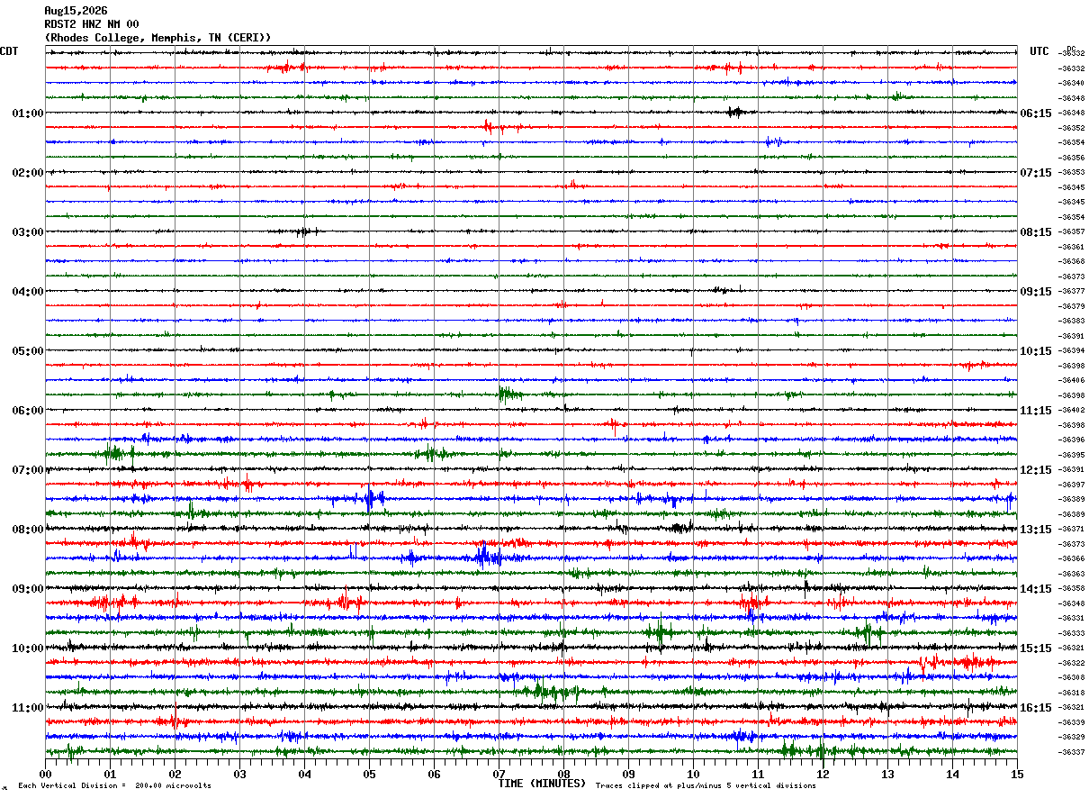Image resolution: width=1089 pixels, height=798 pixels.
Task: Click the '09:15' UTC time label
Action: (x=1036, y=292)
